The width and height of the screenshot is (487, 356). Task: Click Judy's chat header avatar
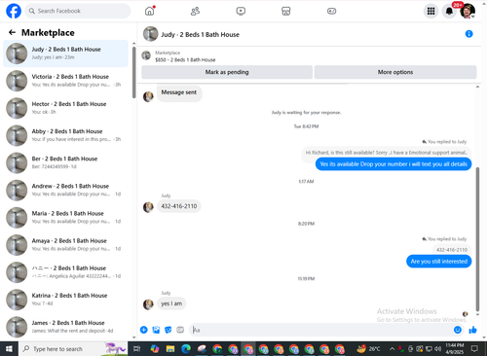[x=151, y=34]
